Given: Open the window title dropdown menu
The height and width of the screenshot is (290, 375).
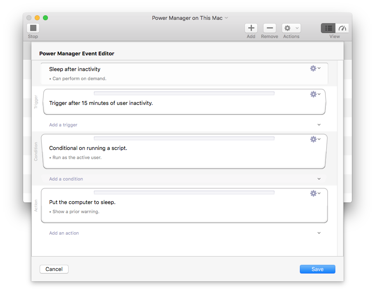Looking at the screenshot, I should [x=226, y=18].
